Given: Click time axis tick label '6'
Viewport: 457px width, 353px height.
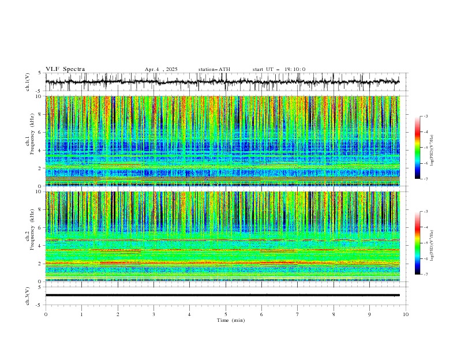Looking at the screenshot, I should coord(261,314).
